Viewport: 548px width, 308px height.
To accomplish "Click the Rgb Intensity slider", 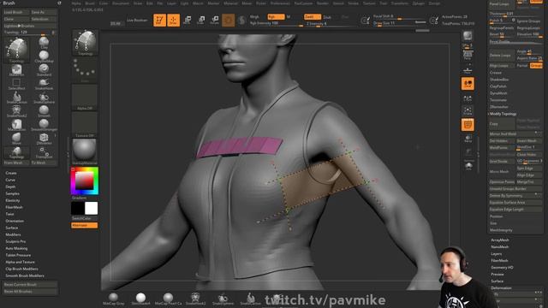I will coord(276,23).
